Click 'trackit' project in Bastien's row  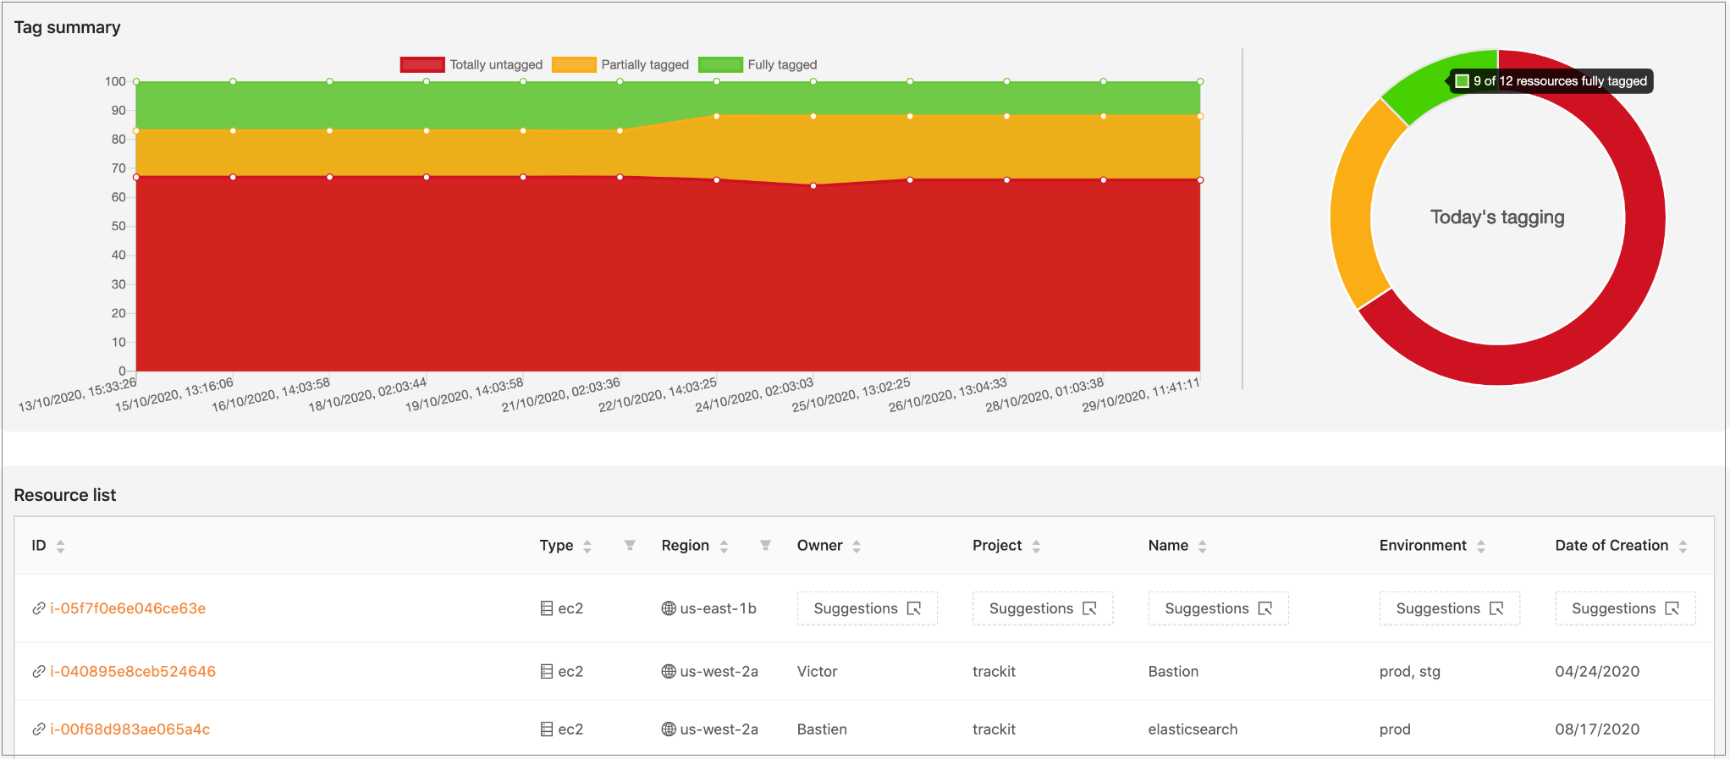tap(994, 729)
